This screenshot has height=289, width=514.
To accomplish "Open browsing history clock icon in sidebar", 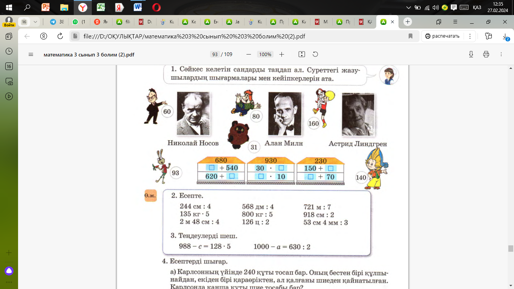I will coord(9,51).
